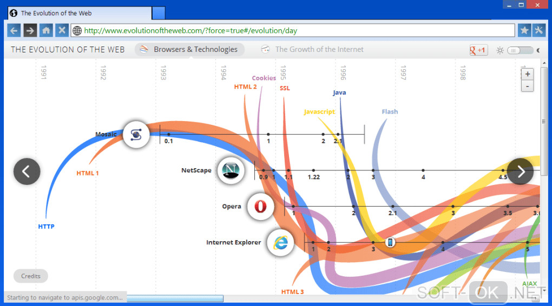Click Opera version 2.1 marker
Viewport: 552px width, 306px height.
tap(392, 207)
